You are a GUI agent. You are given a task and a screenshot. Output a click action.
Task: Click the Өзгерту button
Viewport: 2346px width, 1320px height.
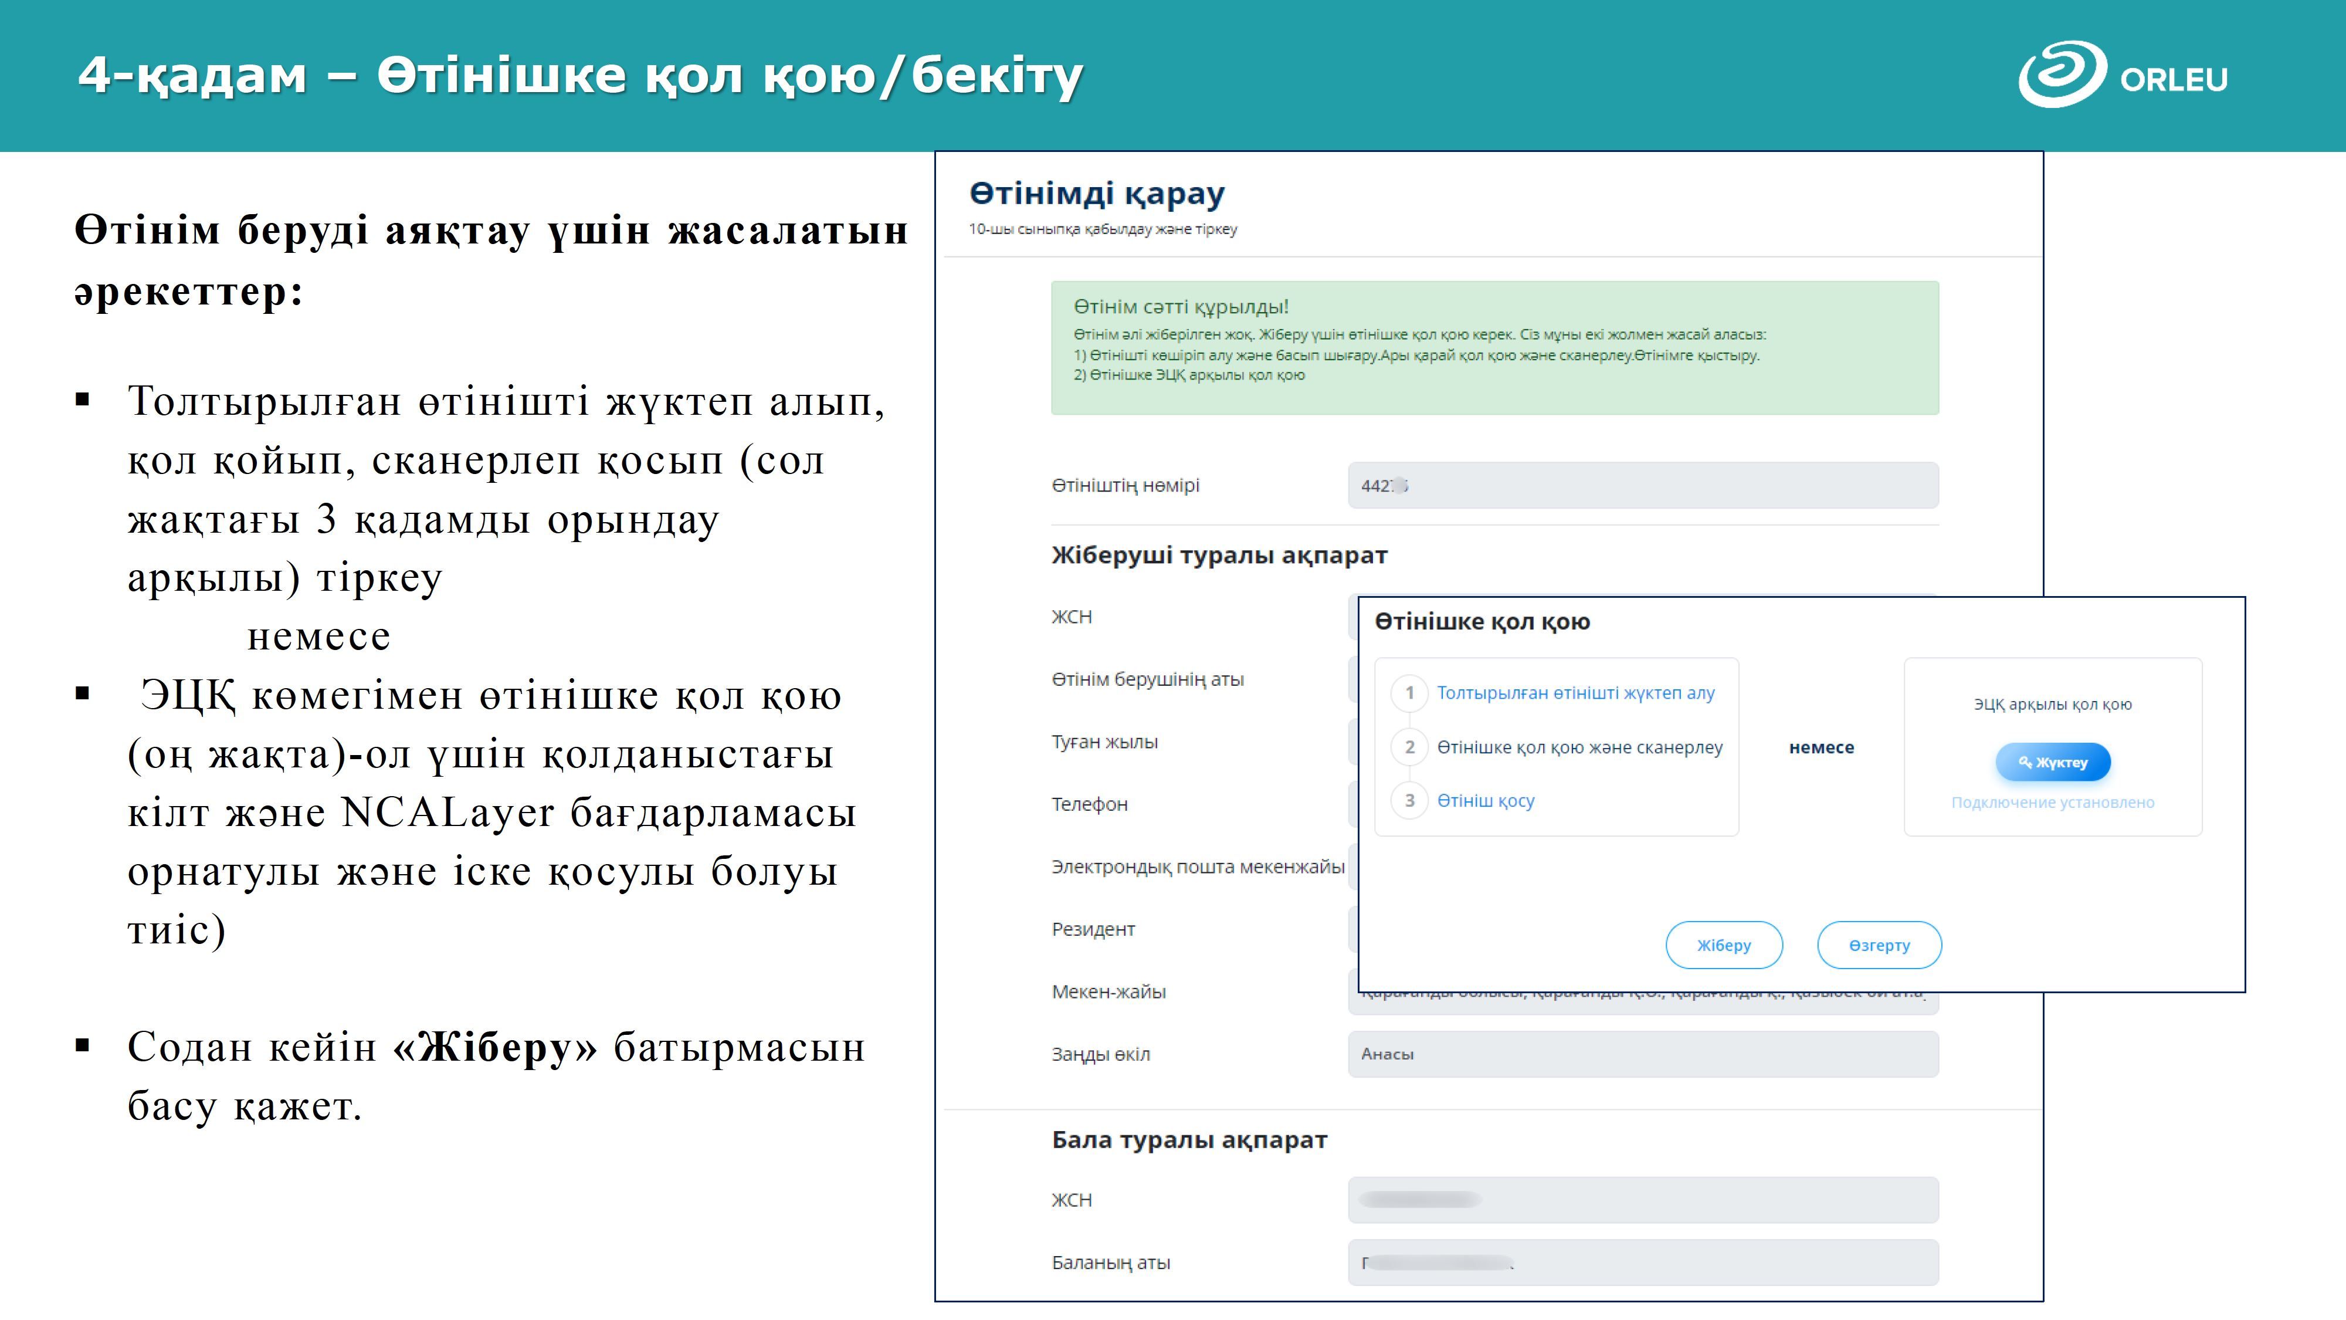point(1879,945)
